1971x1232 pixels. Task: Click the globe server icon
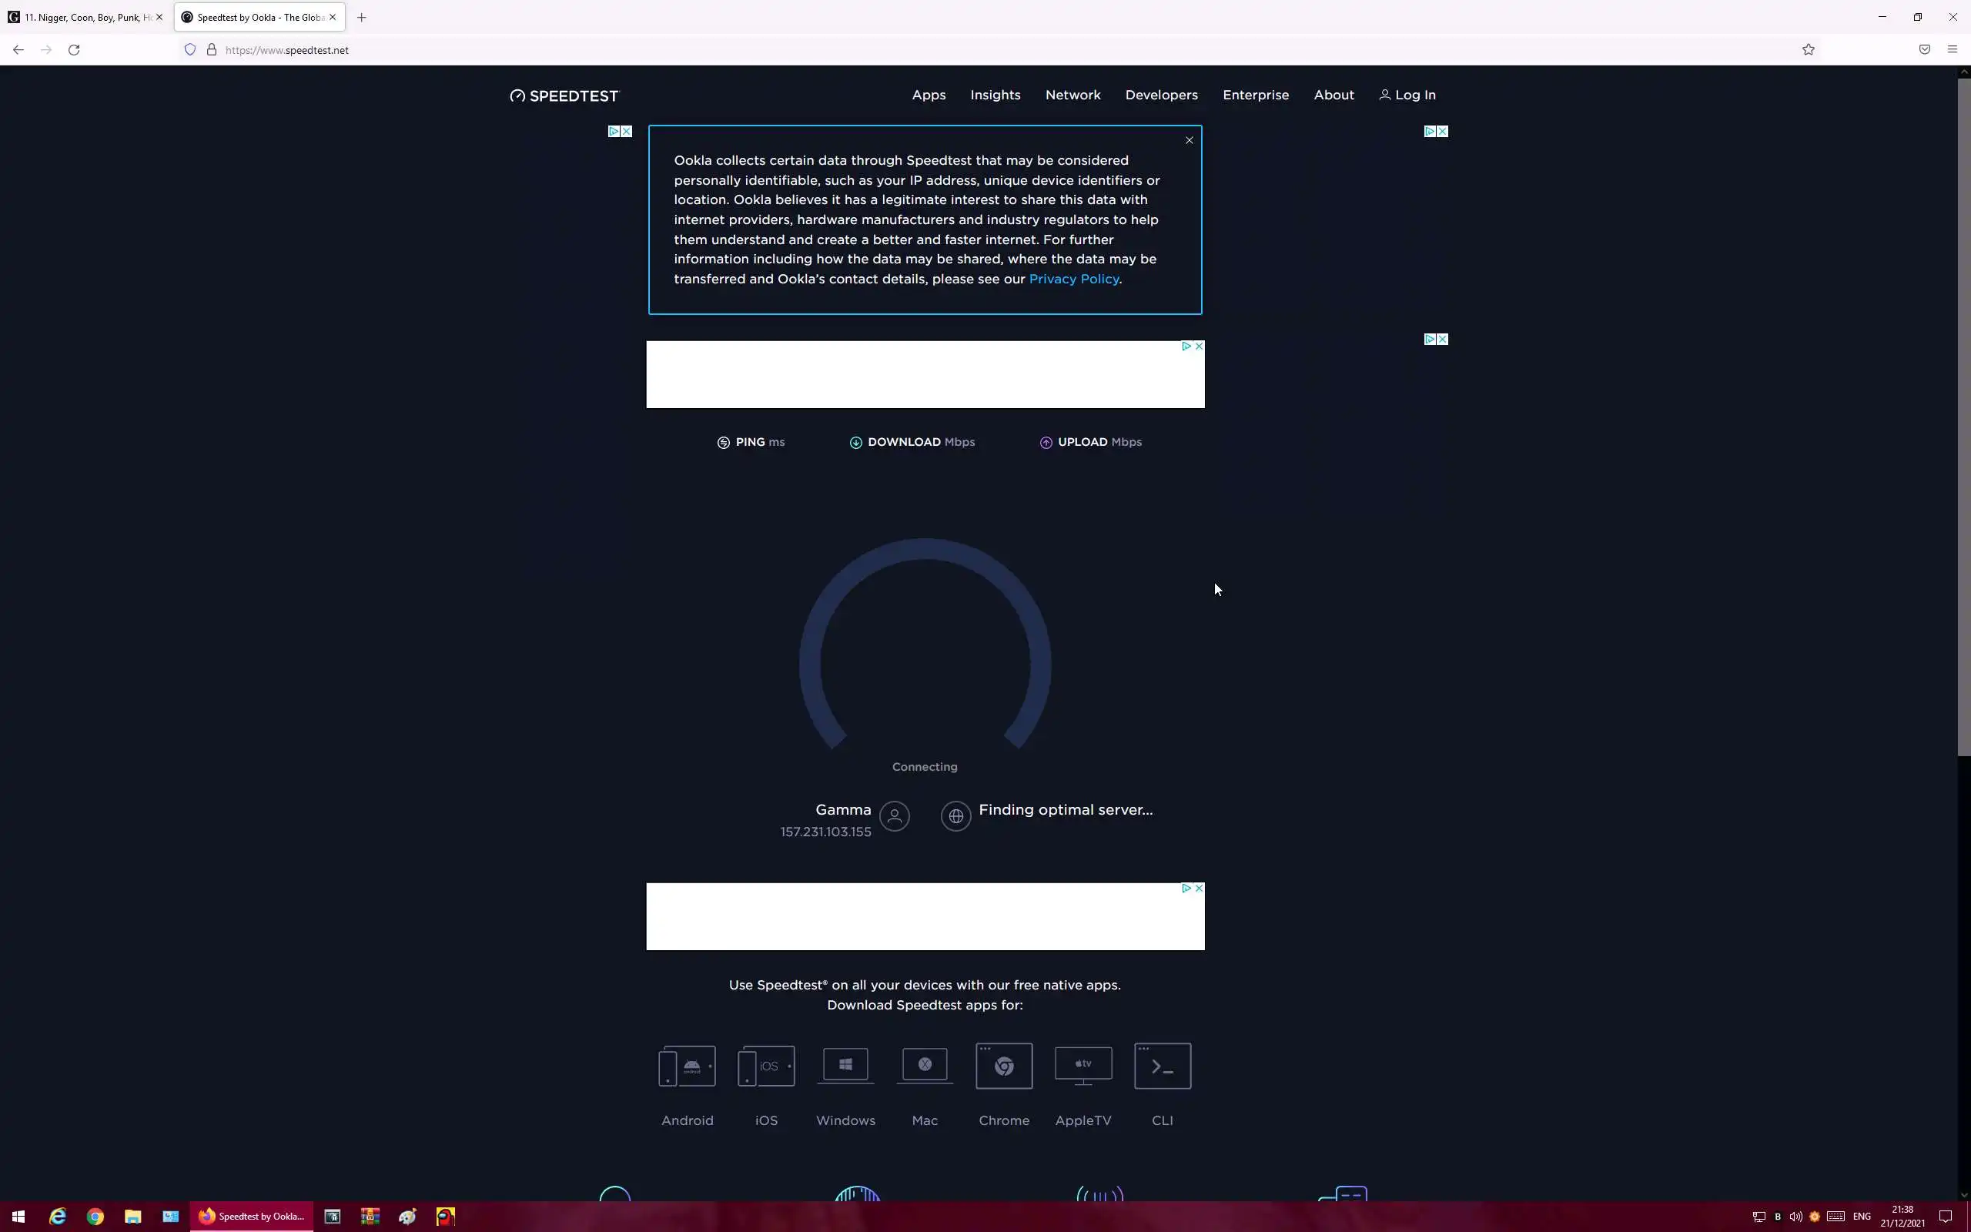[955, 815]
